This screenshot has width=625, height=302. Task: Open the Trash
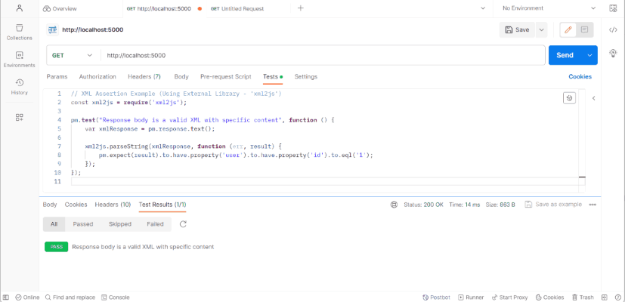583,297
